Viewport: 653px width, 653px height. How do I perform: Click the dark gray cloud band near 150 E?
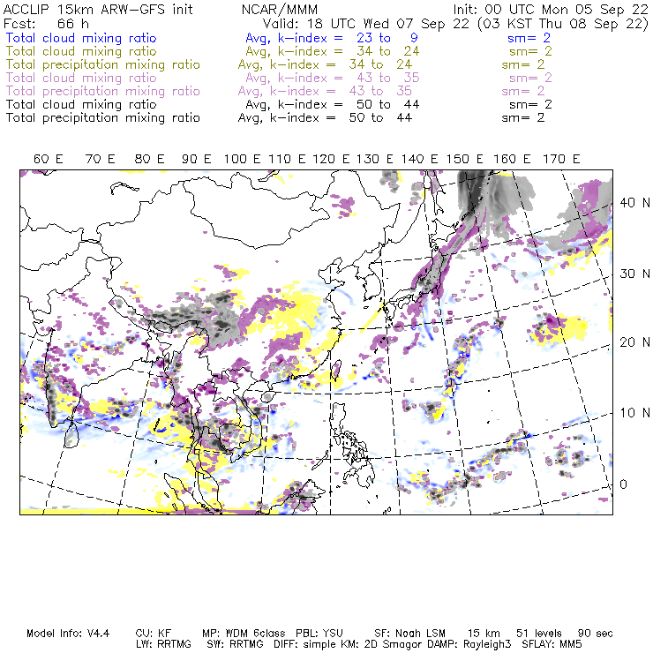474,195
